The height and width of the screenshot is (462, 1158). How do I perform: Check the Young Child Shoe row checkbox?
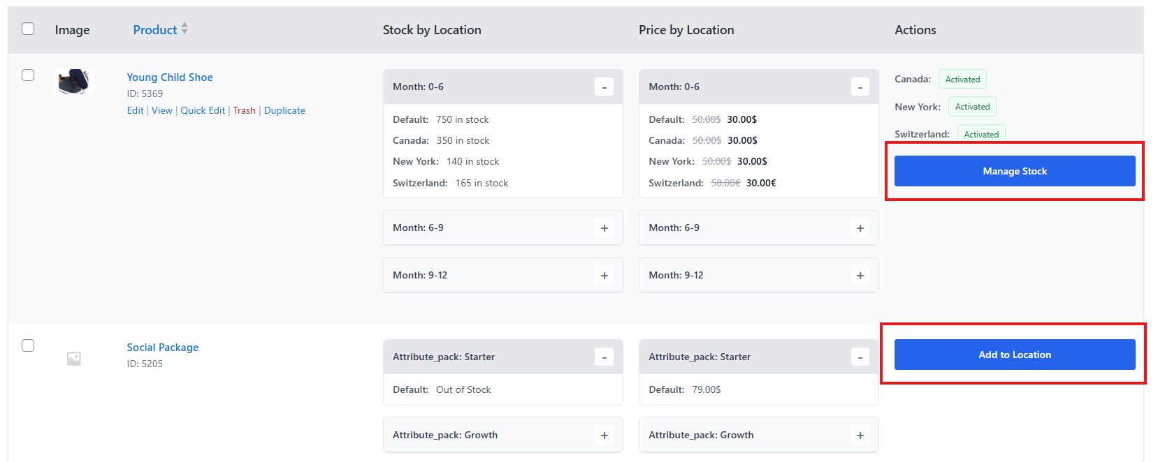28,75
